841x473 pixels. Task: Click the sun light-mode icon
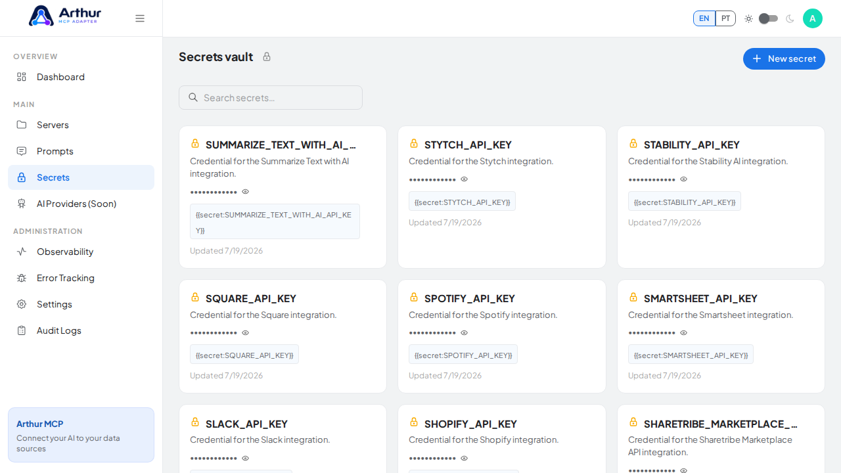coord(748,18)
